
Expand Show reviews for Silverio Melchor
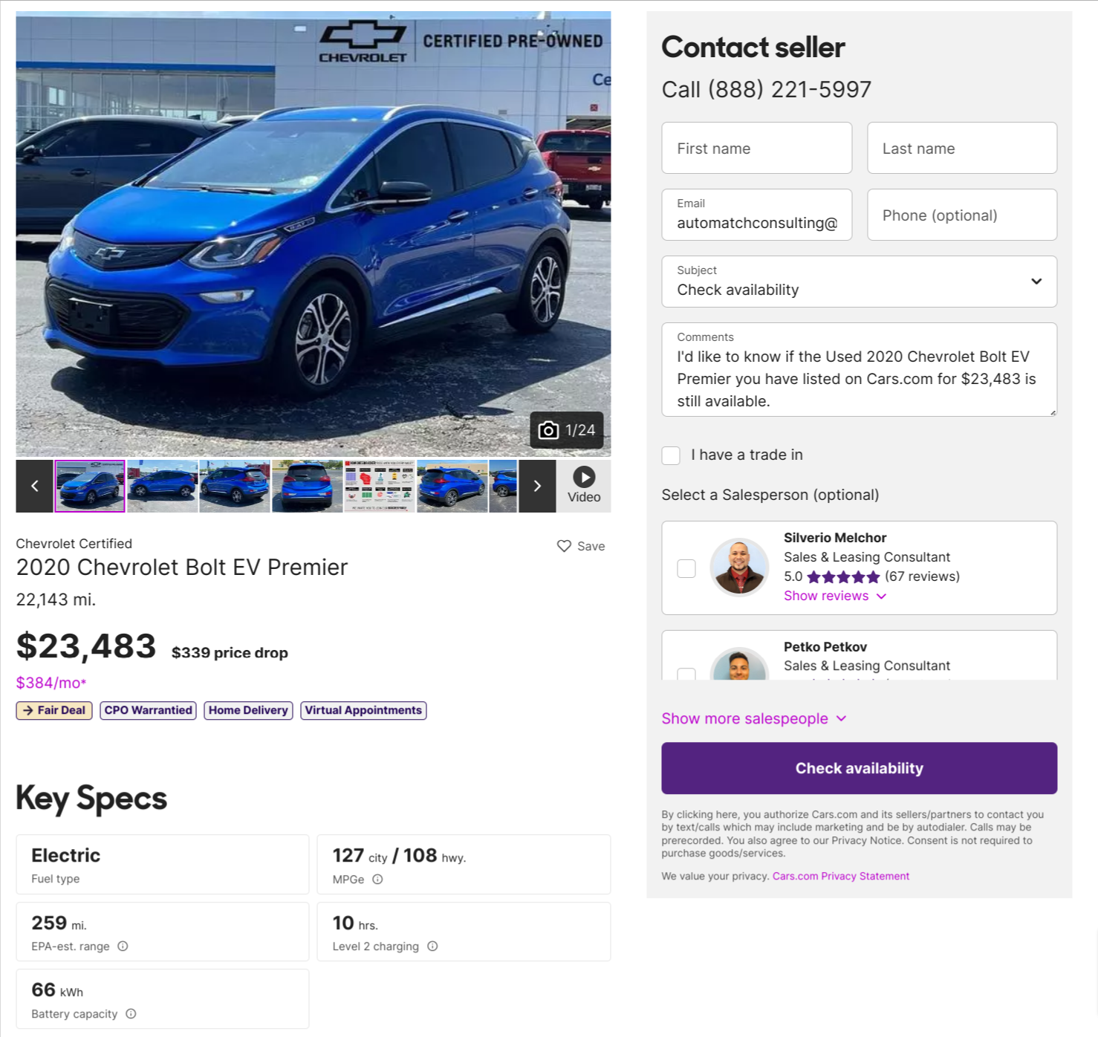(834, 596)
